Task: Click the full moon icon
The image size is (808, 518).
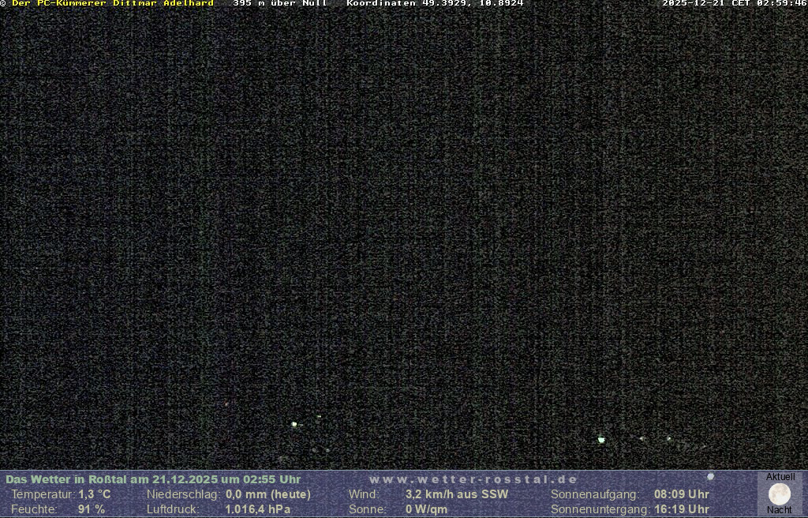Action: click(780, 494)
